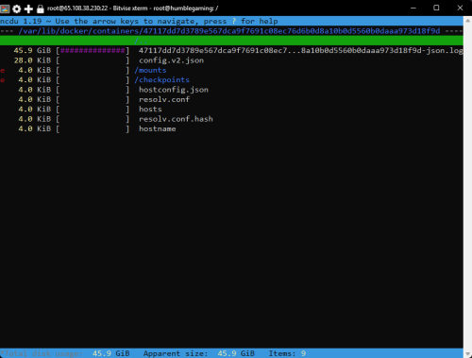Click the Apparent size status entry
Viewport: 472px width, 358px height.
(199, 353)
